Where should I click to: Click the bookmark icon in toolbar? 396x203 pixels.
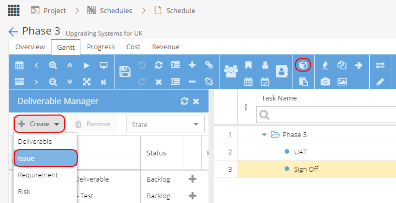pyautogui.click(x=248, y=65)
